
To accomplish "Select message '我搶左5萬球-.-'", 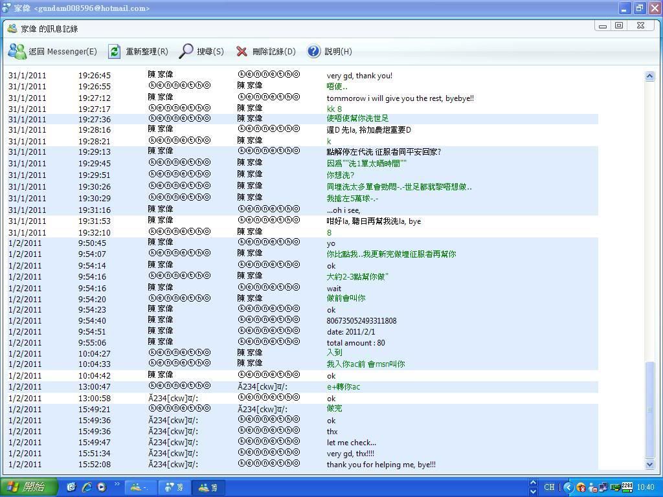I will tap(352, 198).
